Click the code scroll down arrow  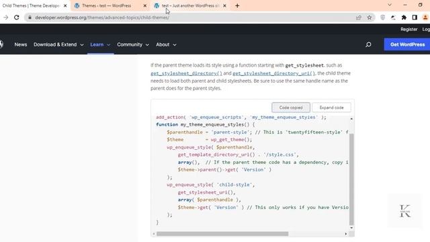click(351, 228)
